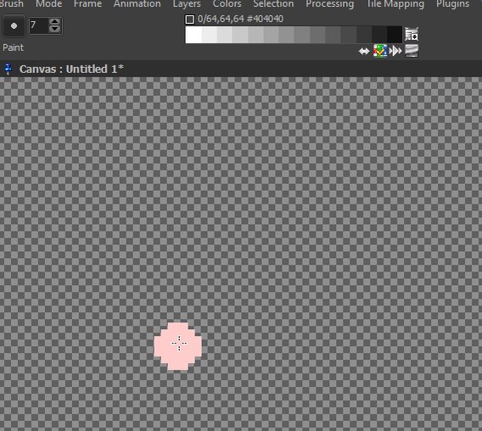The height and width of the screenshot is (431, 482).
Task: Click the color value text #404040
Action: [x=265, y=19]
